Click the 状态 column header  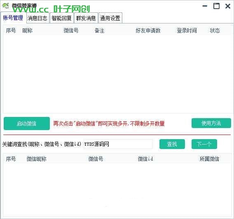pyautogui.click(x=215, y=30)
